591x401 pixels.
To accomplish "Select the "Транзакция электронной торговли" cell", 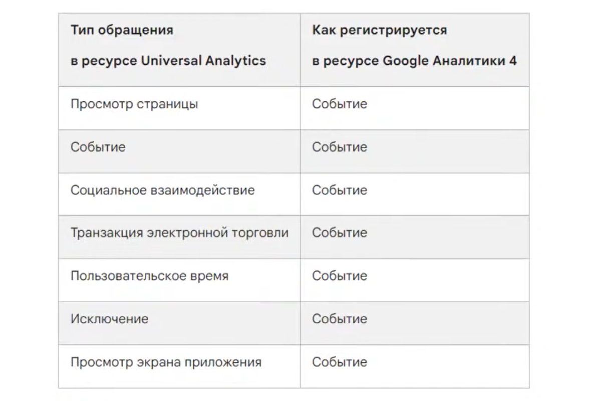I will tap(179, 233).
